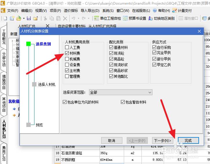Uncheck the 自行采购 checkbox
The image size is (210, 164).
click(154, 47)
